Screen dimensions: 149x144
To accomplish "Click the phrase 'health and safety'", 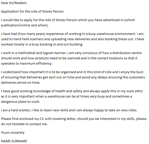I will coord(69,91).
